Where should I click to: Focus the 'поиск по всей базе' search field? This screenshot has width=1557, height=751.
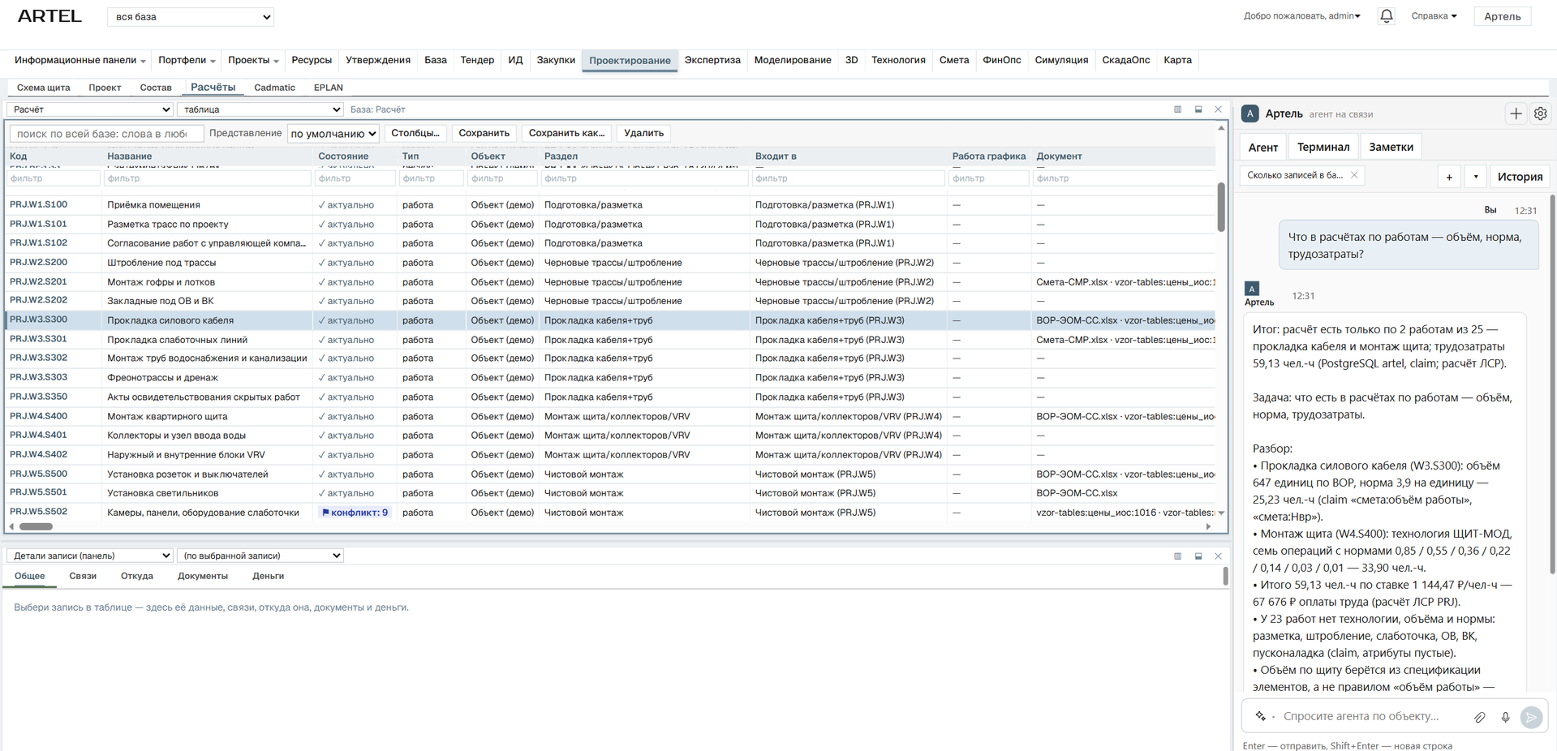pos(106,134)
